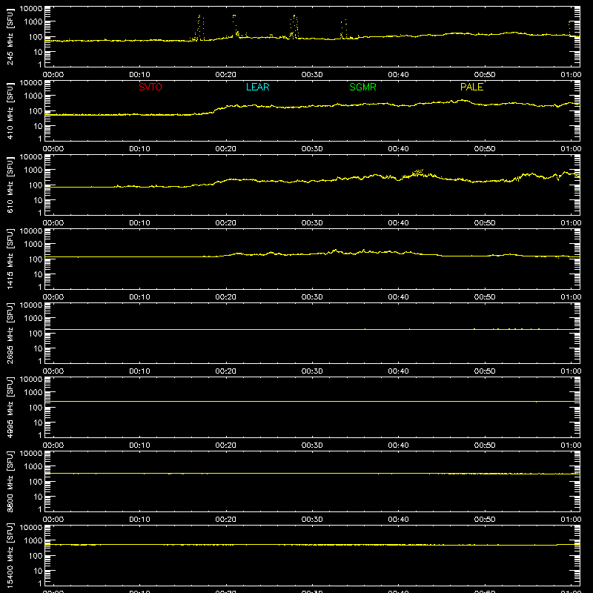Screen dimensions: 593x593
Task: Click the 00:10 tick under the 2695 MHz plot
Action: click(x=139, y=371)
